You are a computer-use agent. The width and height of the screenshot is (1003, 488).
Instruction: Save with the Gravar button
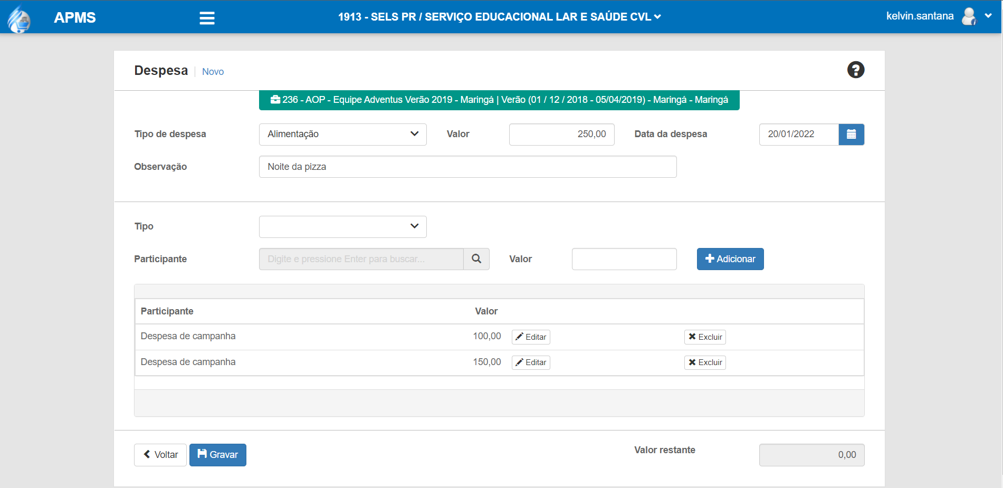click(x=218, y=455)
